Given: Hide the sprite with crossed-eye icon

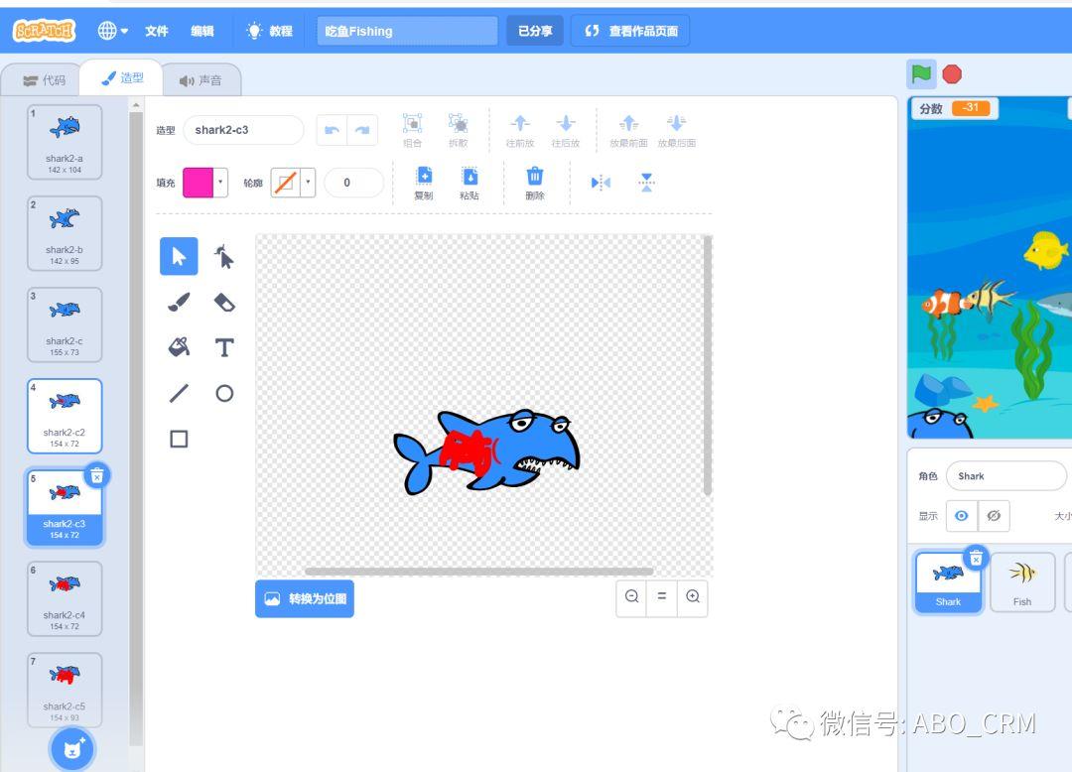Looking at the screenshot, I should pyautogui.click(x=994, y=516).
